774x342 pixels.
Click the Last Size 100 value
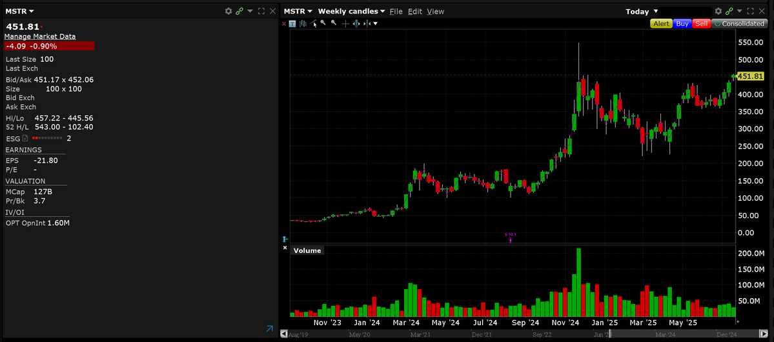[x=47, y=59]
